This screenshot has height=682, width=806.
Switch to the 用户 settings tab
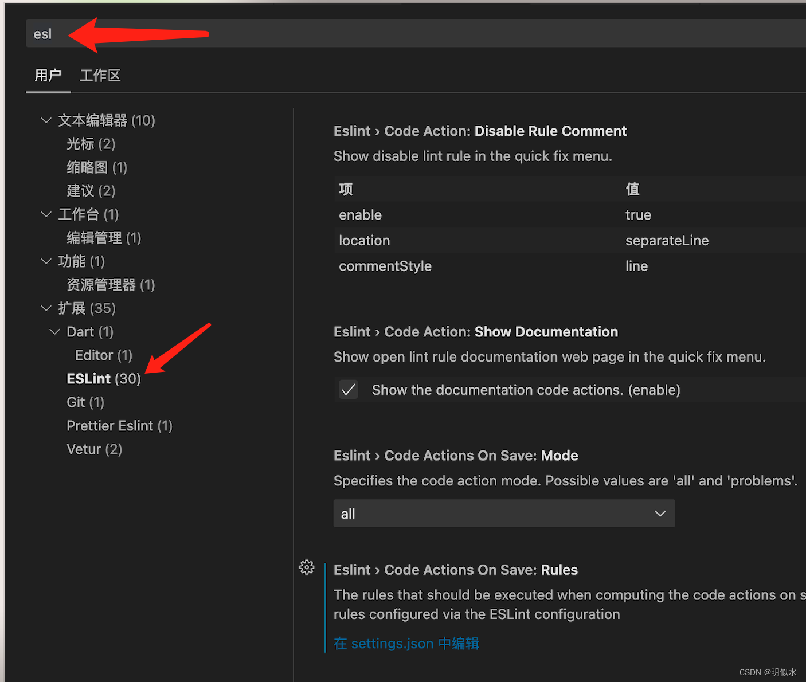pos(48,76)
